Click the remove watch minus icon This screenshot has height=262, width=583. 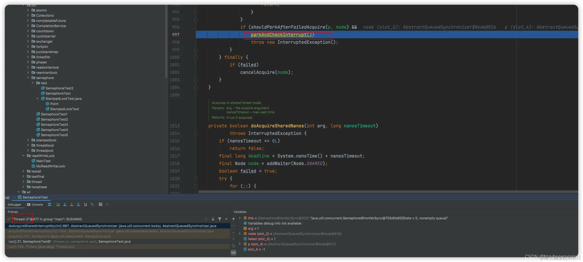tap(233, 226)
